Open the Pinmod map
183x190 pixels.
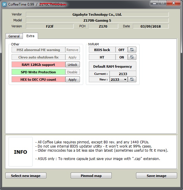pyautogui.click(x=91, y=175)
